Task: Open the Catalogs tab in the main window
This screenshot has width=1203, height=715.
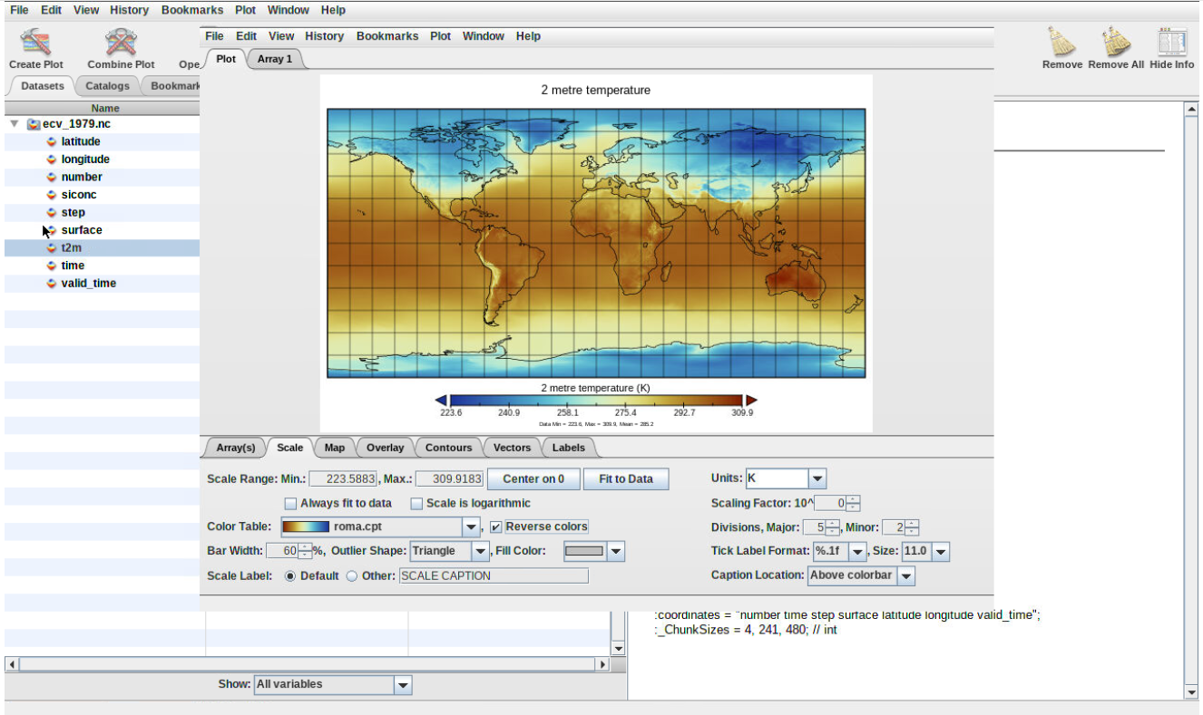Action: click(108, 86)
